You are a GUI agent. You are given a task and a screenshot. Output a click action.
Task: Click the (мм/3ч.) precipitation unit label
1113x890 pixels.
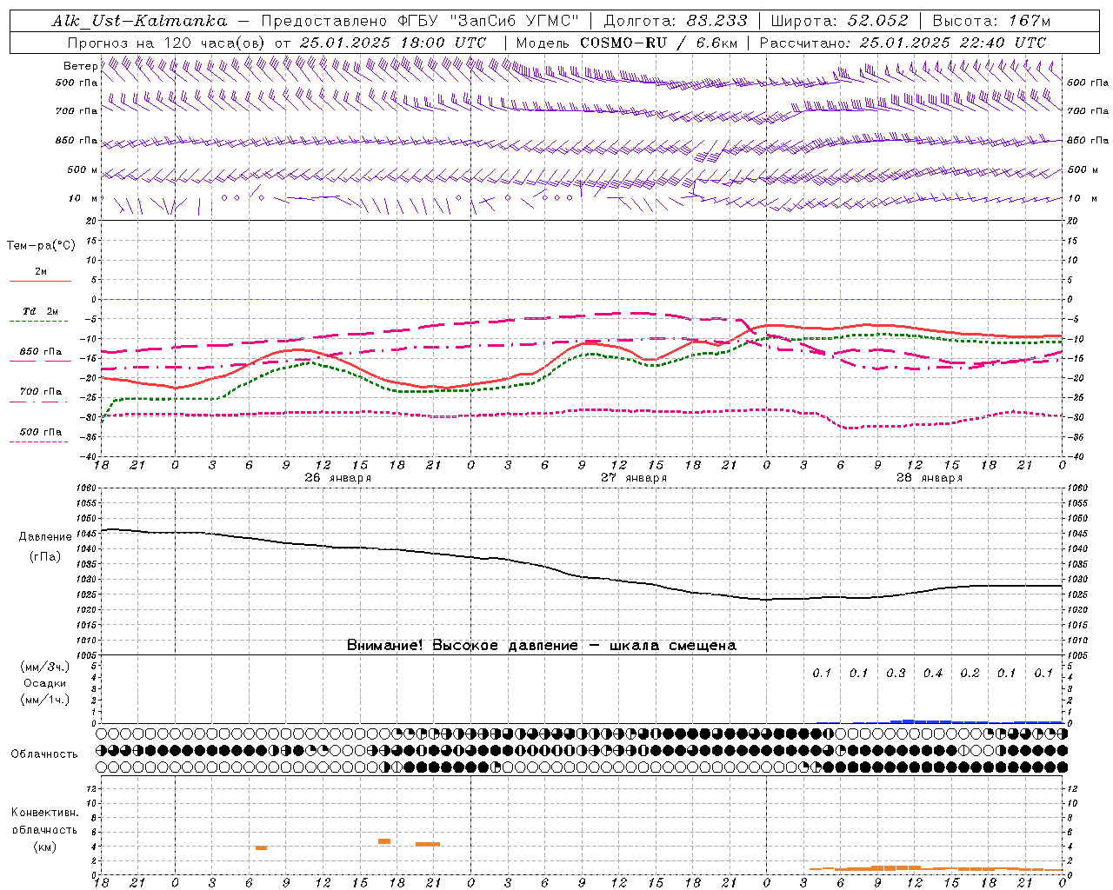[44, 667]
